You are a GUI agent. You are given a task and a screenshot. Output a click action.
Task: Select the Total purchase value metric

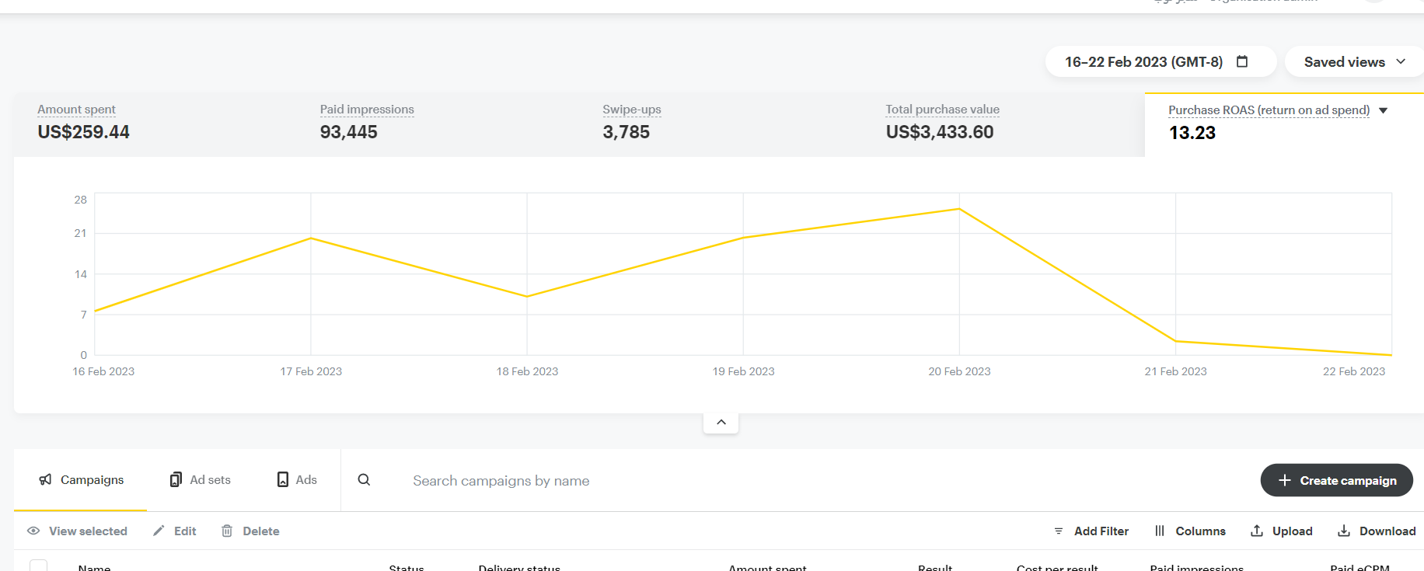pos(942,123)
